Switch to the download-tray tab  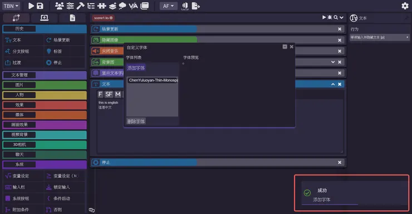coord(44,18)
